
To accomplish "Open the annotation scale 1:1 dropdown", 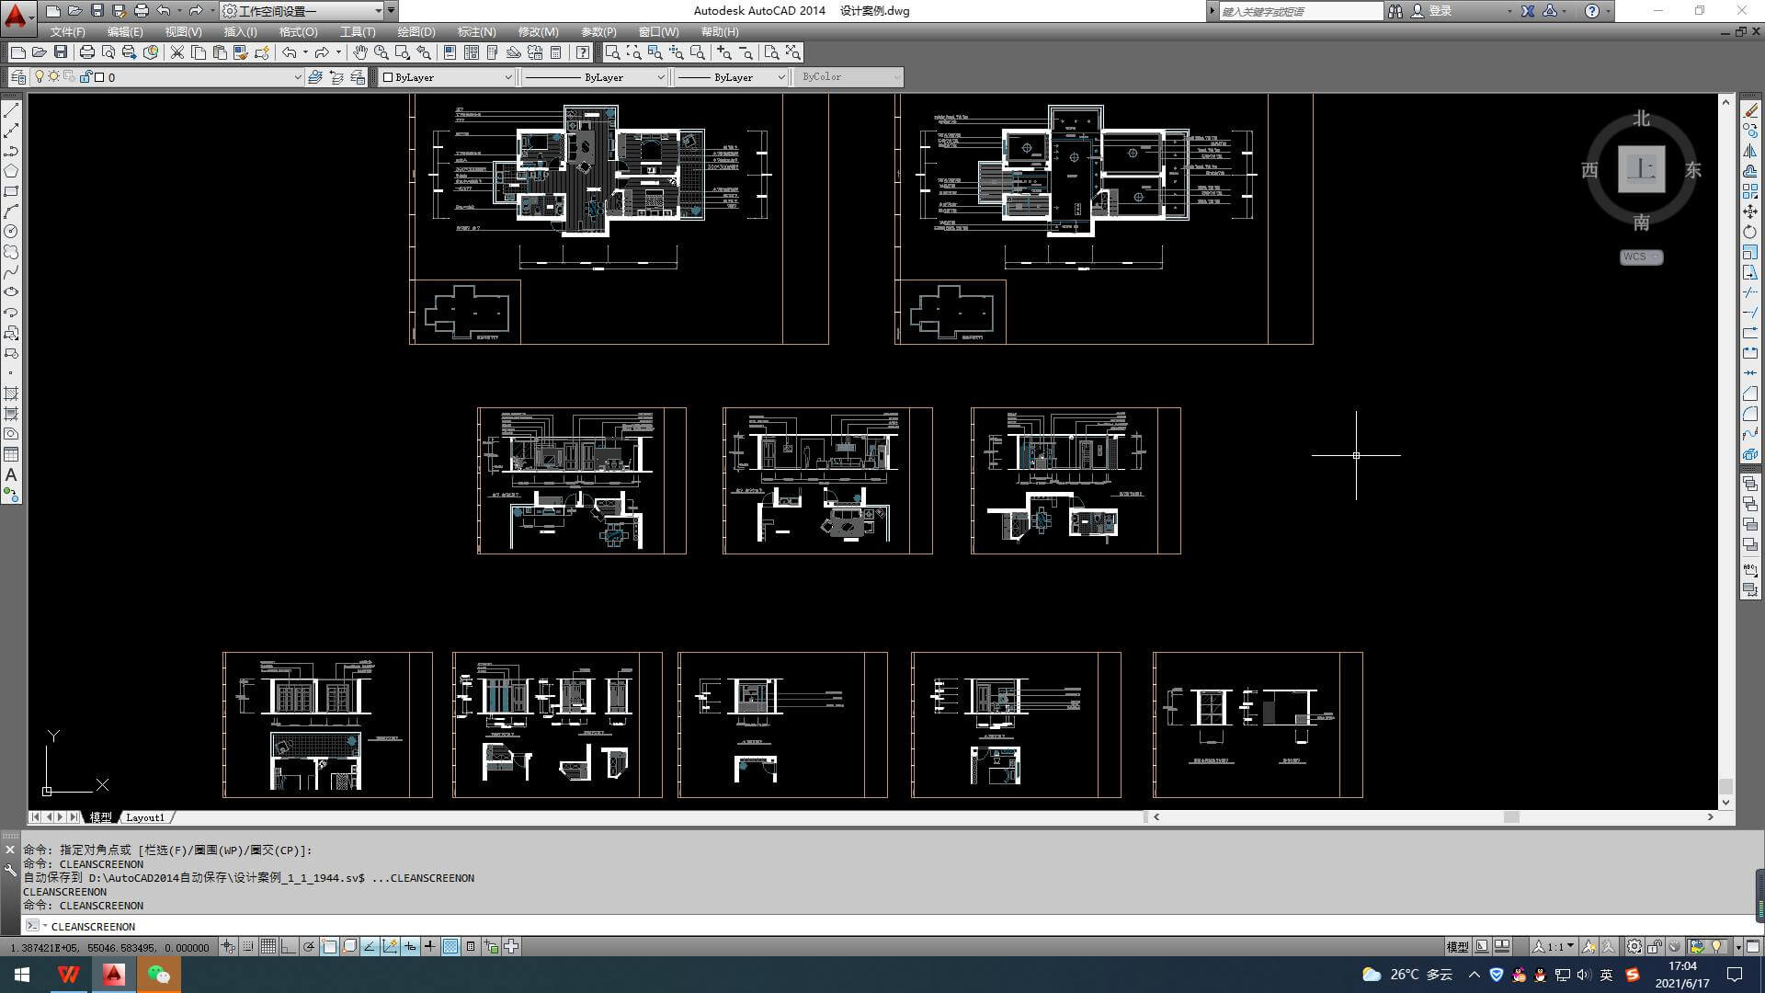I will pyautogui.click(x=1553, y=946).
